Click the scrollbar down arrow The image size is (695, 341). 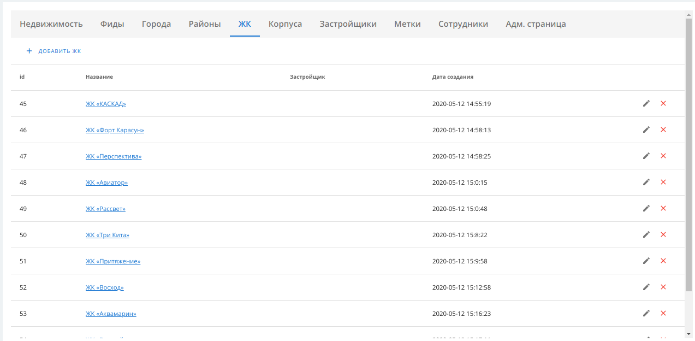(x=689, y=333)
